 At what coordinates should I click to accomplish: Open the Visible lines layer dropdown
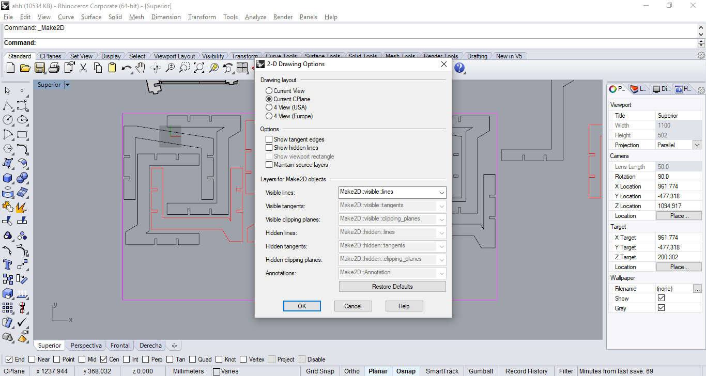coord(441,193)
